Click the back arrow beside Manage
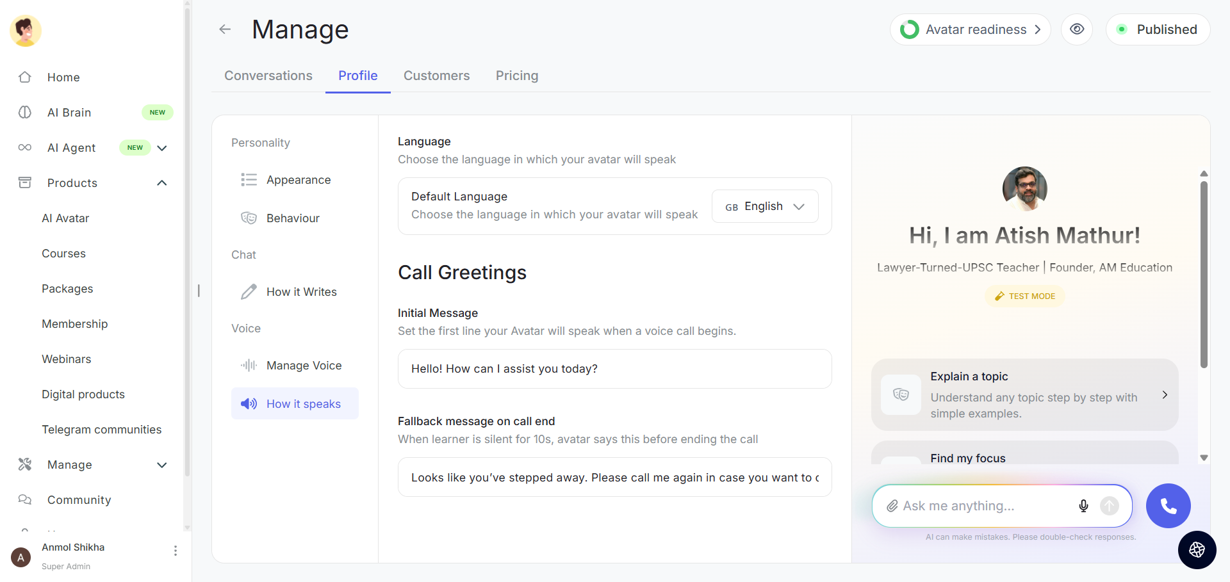The height and width of the screenshot is (582, 1230). coord(225,29)
